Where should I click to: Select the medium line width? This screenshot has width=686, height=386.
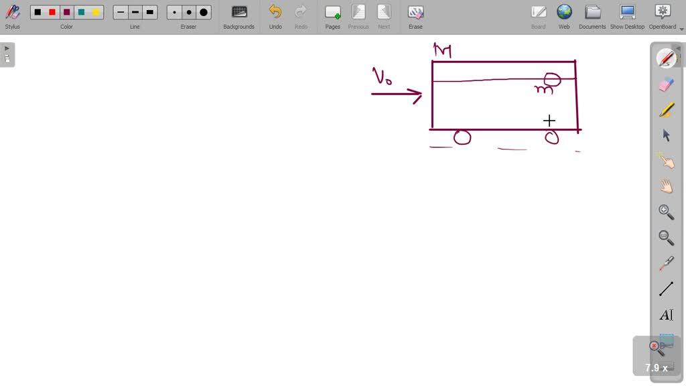pos(135,11)
